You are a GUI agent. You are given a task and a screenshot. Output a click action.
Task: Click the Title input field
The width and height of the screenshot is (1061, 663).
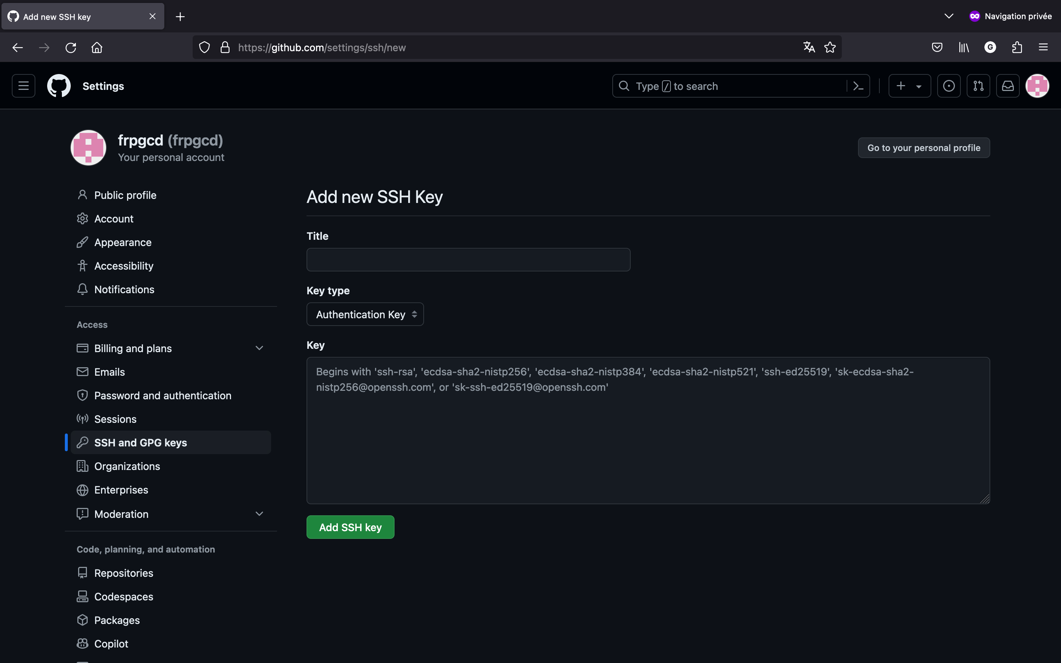pyautogui.click(x=468, y=260)
